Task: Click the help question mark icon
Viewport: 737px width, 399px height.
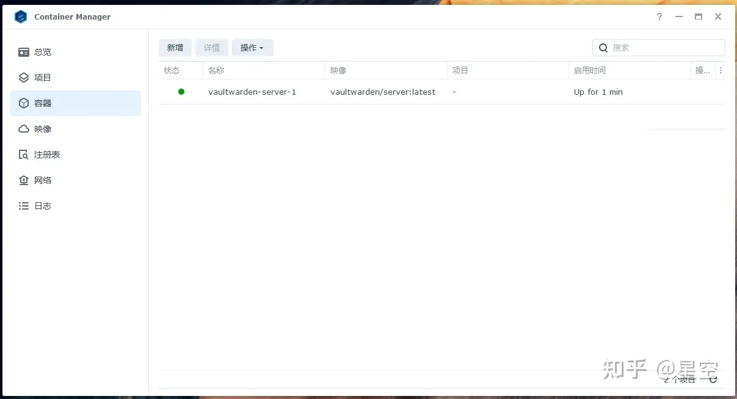Action: [x=659, y=16]
